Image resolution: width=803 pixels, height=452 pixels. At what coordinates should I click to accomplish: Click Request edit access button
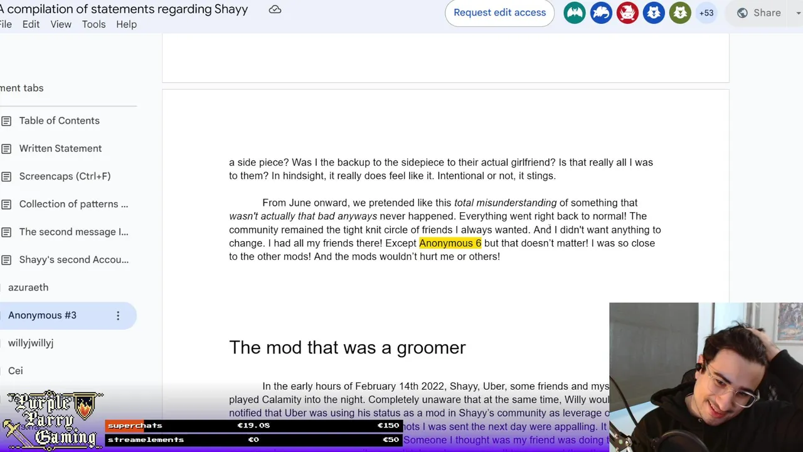pyautogui.click(x=499, y=13)
